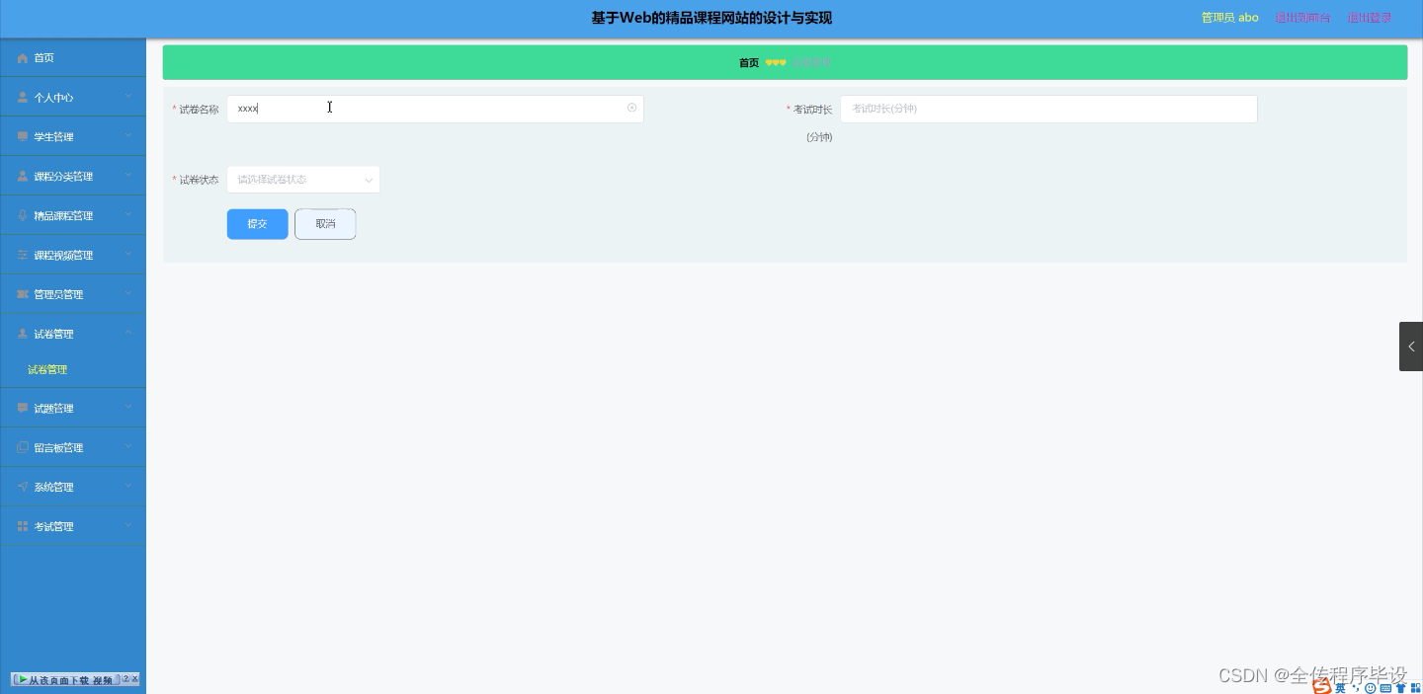
Task: Click the 学生管理 monitor icon
Action: pyautogui.click(x=23, y=137)
